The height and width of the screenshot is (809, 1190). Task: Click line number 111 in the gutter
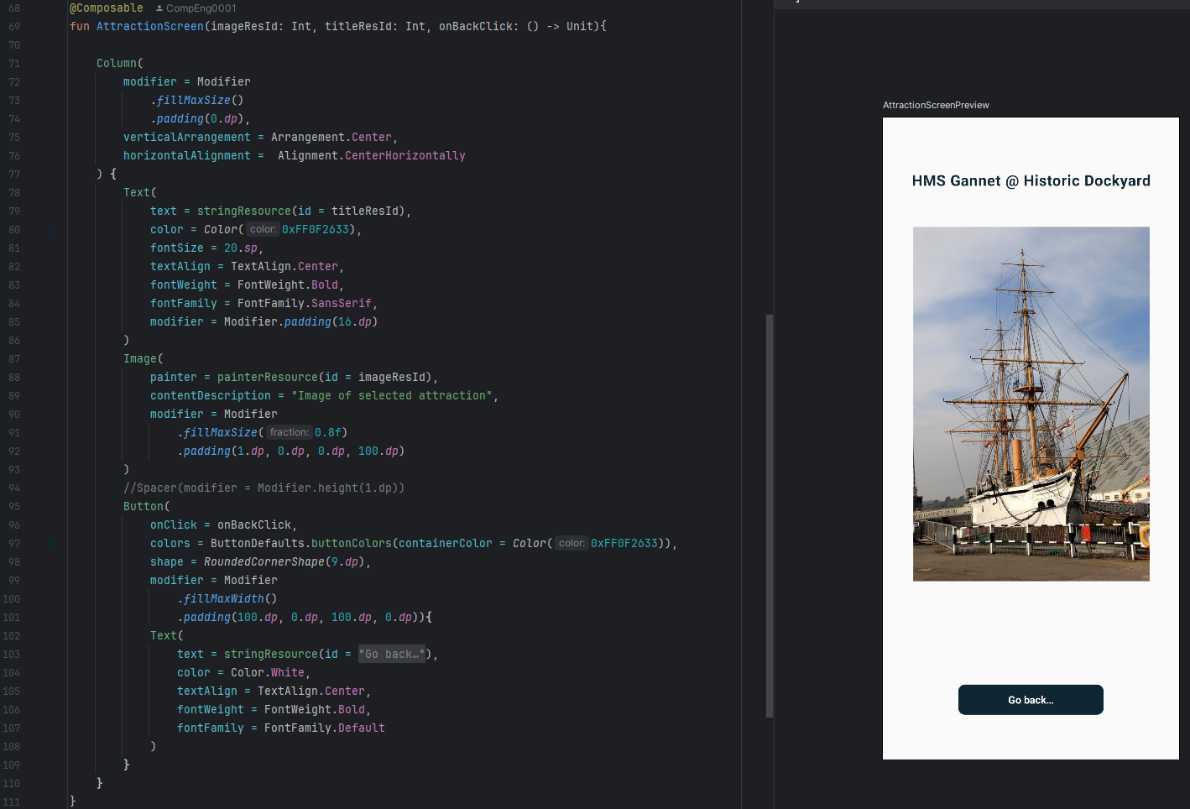11,801
